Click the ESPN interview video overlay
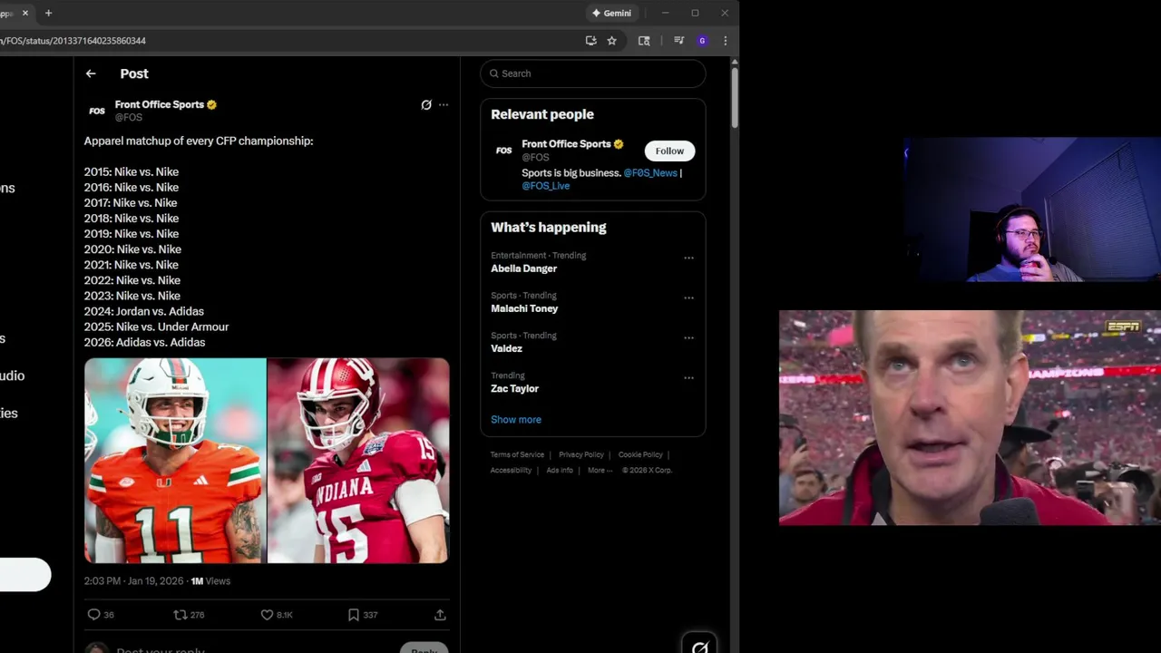1161x653 pixels. click(x=970, y=418)
